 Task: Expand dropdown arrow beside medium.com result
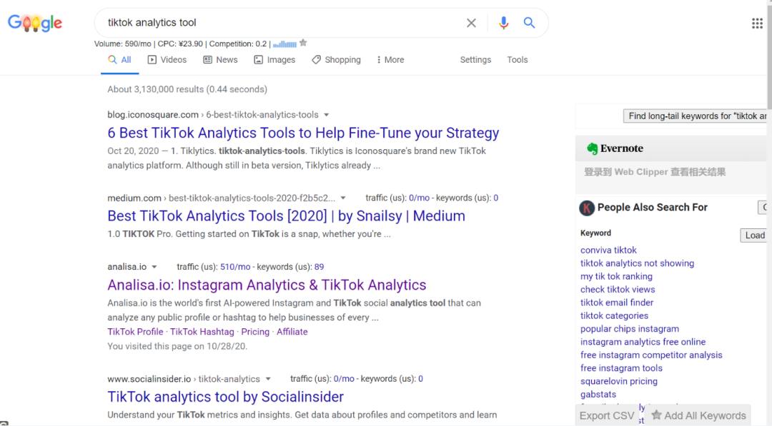tap(342, 198)
